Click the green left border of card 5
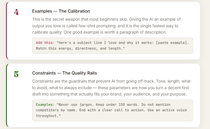This screenshot has height=129, width=210. click(7, 95)
